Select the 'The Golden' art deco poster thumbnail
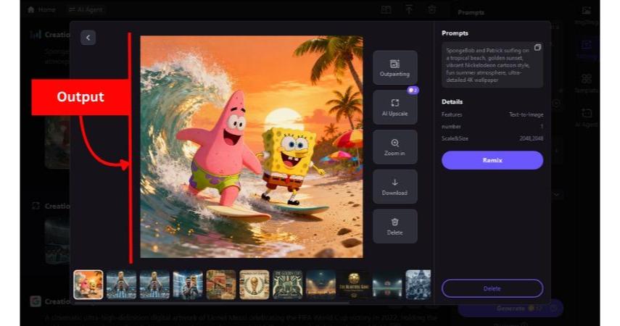620x326 pixels. (x=287, y=285)
